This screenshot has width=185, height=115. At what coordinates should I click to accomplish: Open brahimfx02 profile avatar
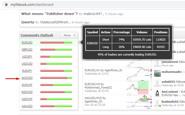click(157, 103)
